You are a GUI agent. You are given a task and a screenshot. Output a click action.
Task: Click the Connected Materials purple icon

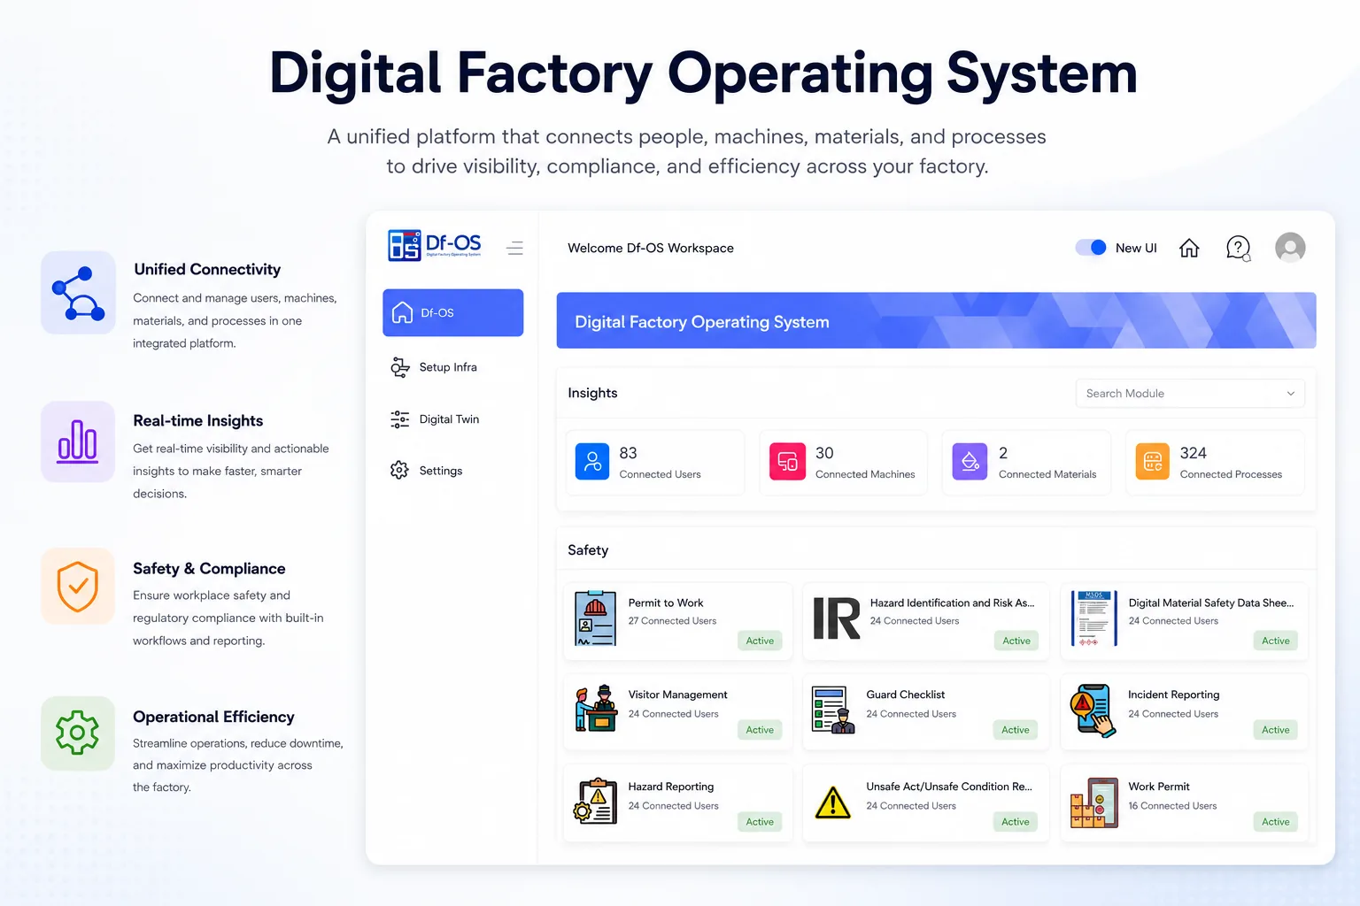click(970, 462)
